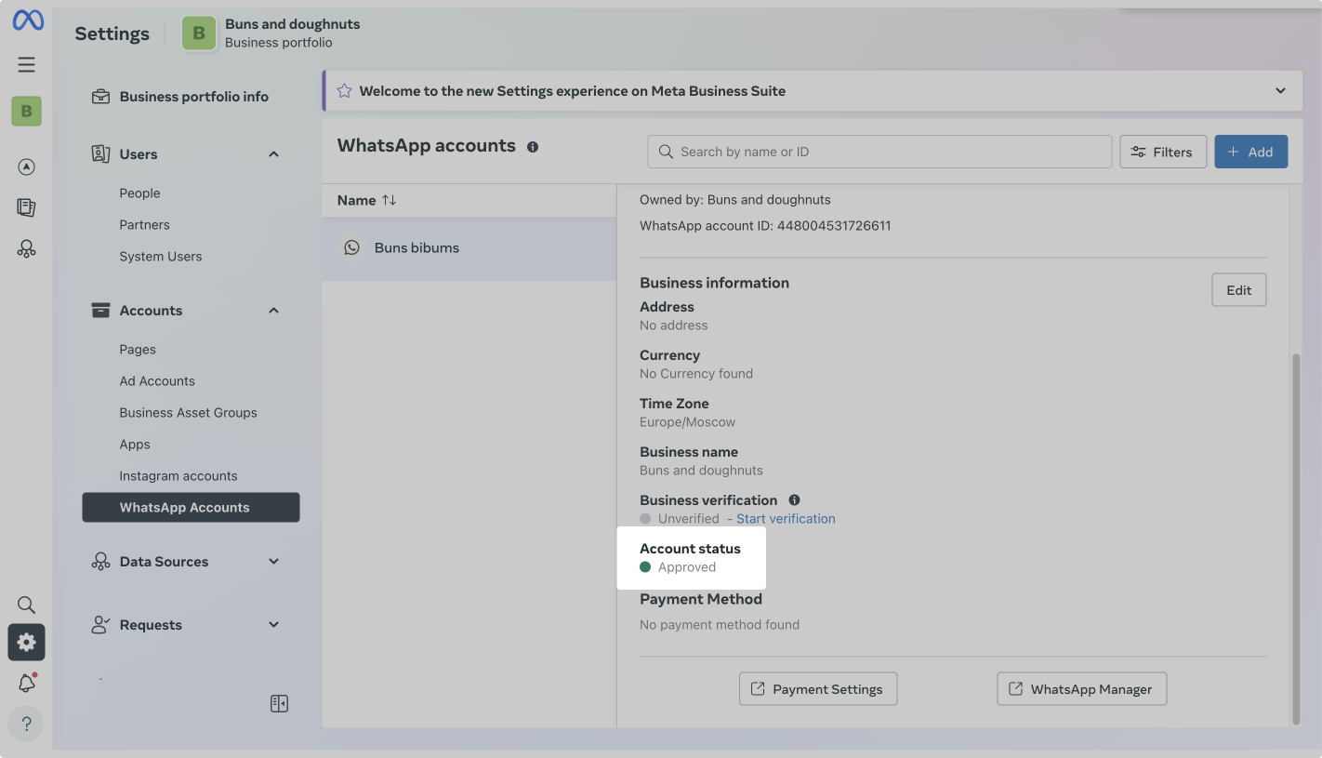Screen dimensions: 1322x758
Task: Open the notifications bell icon
Action: [26, 684]
